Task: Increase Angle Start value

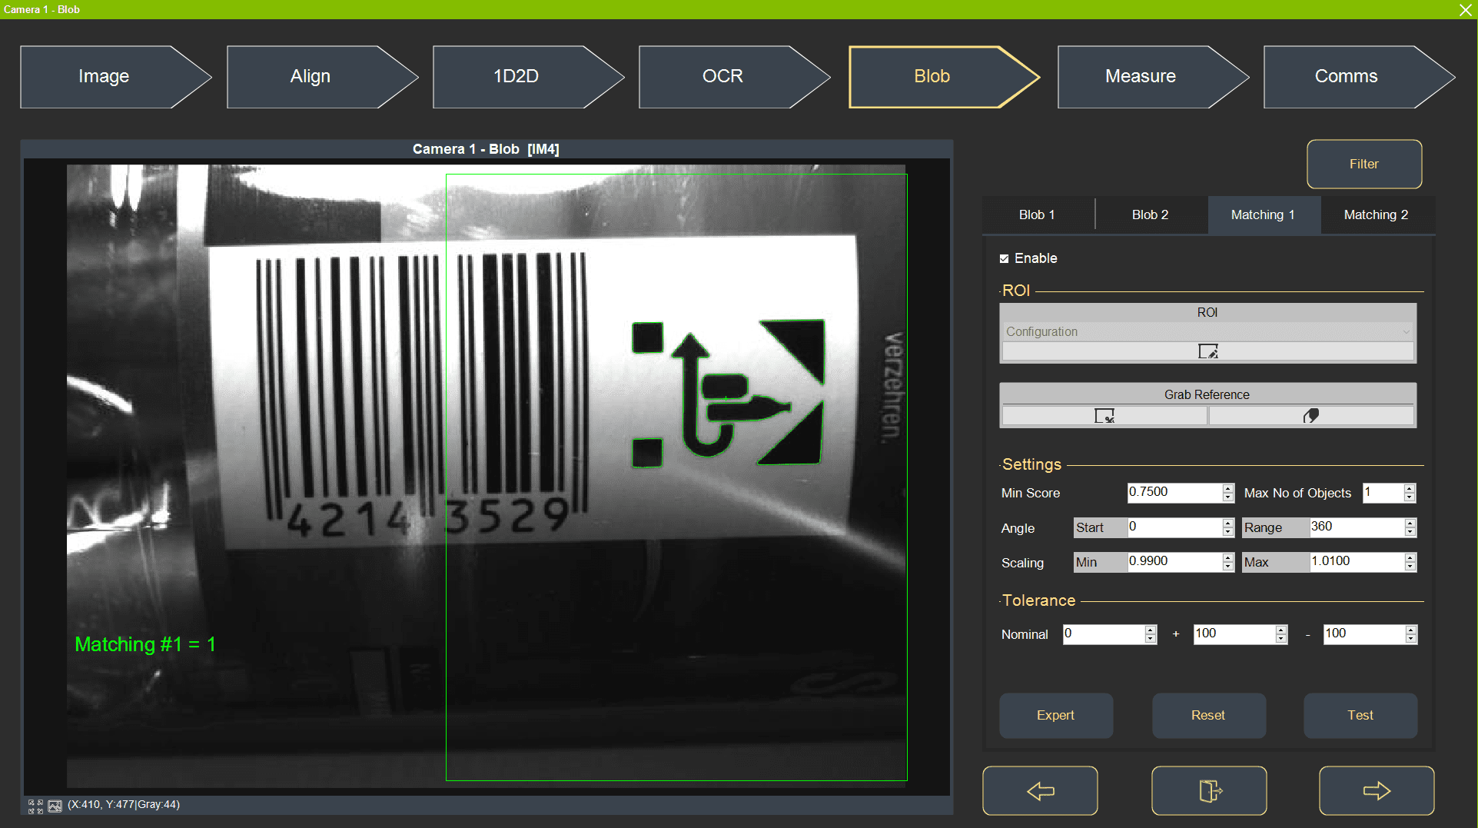Action: click(x=1228, y=523)
